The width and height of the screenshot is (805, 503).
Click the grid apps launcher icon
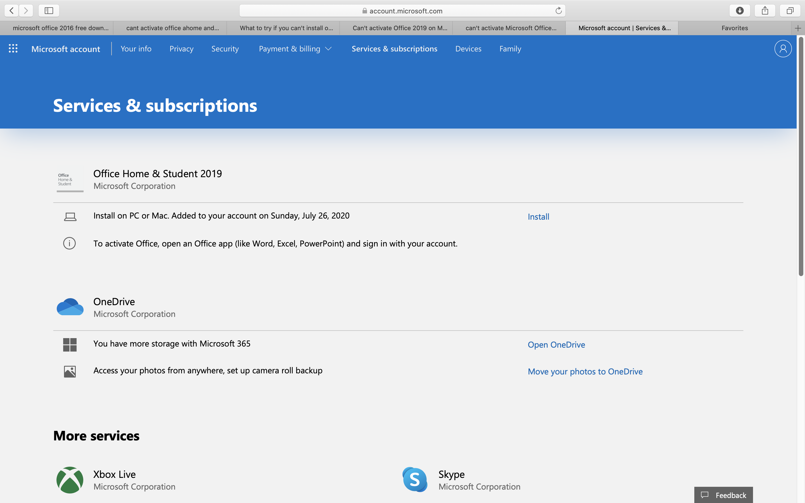point(13,48)
